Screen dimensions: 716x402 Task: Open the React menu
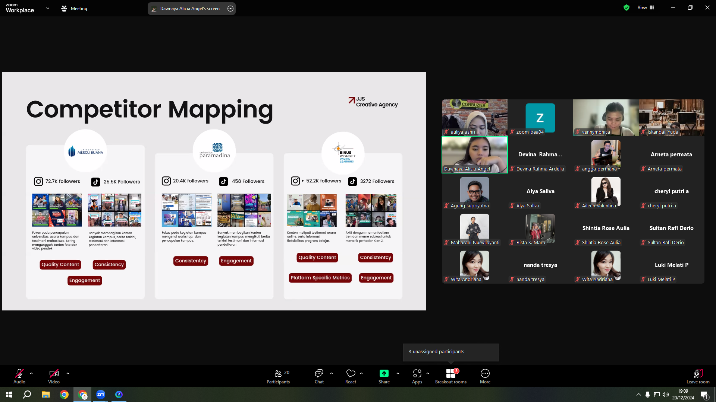pyautogui.click(x=351, y=376)
